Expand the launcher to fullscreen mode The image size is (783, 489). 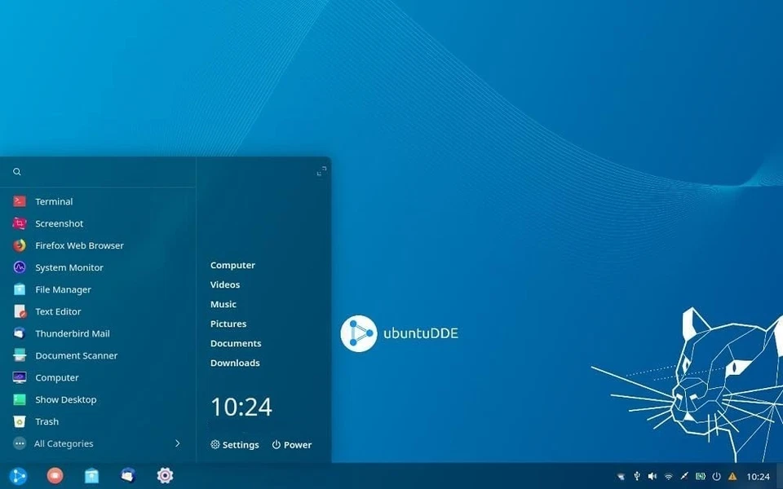click(321, 171)
